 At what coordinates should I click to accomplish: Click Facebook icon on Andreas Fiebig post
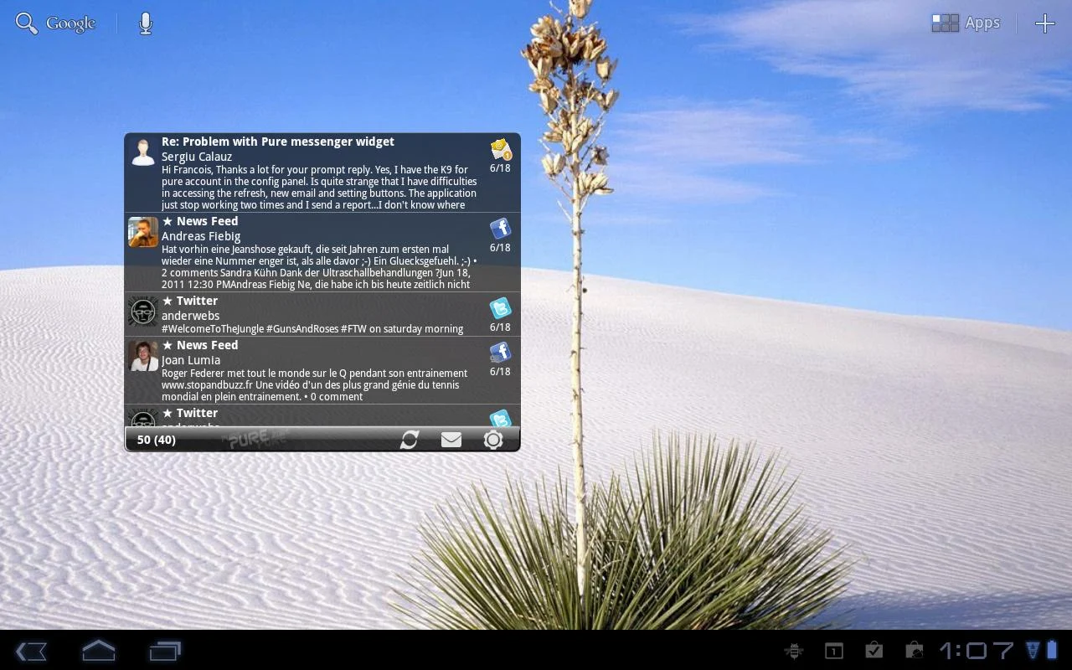pyautogui.click(x=500, y=228)
